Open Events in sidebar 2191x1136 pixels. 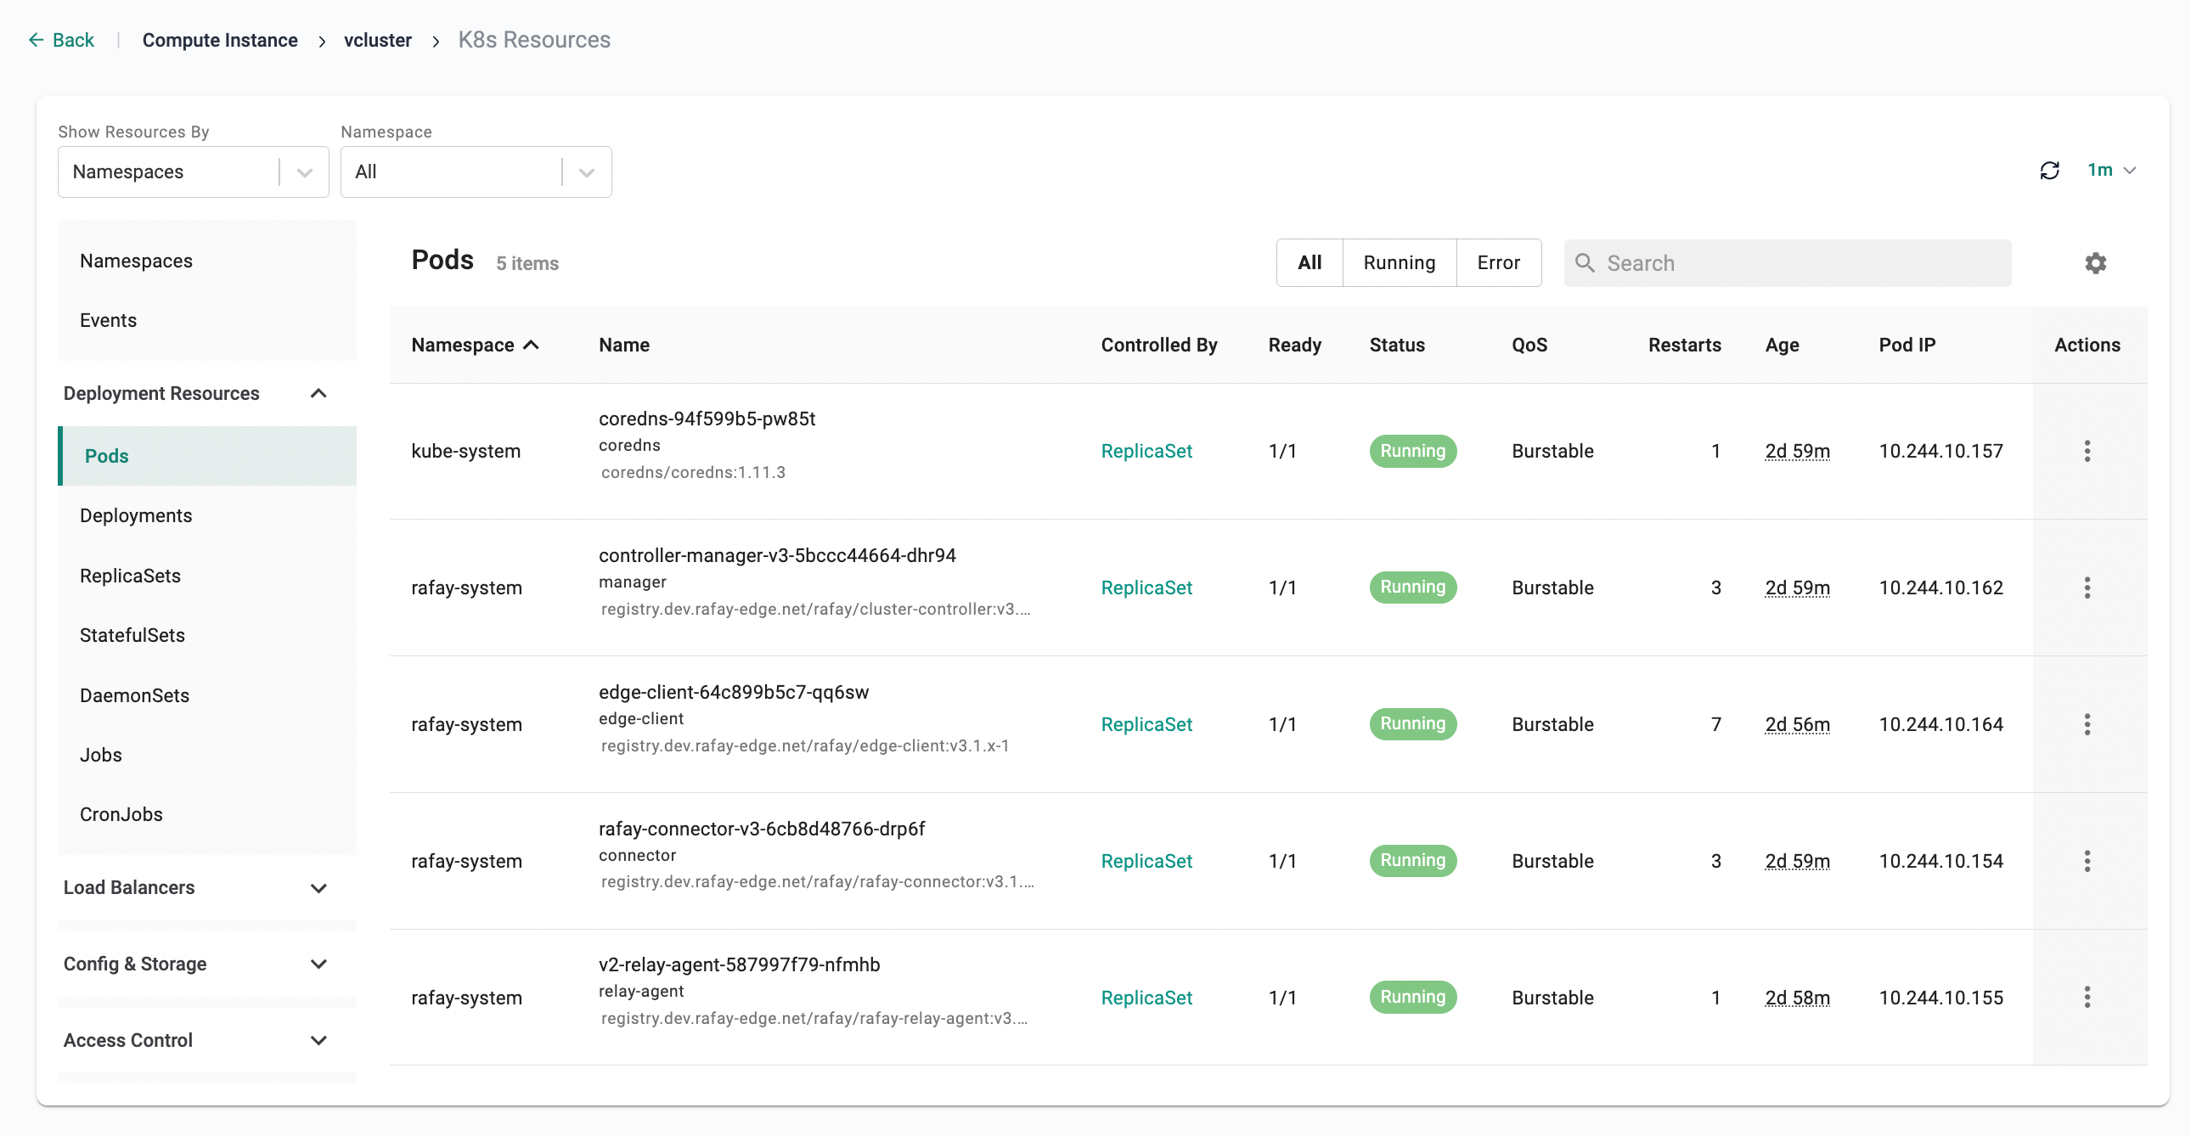[206, 321]
